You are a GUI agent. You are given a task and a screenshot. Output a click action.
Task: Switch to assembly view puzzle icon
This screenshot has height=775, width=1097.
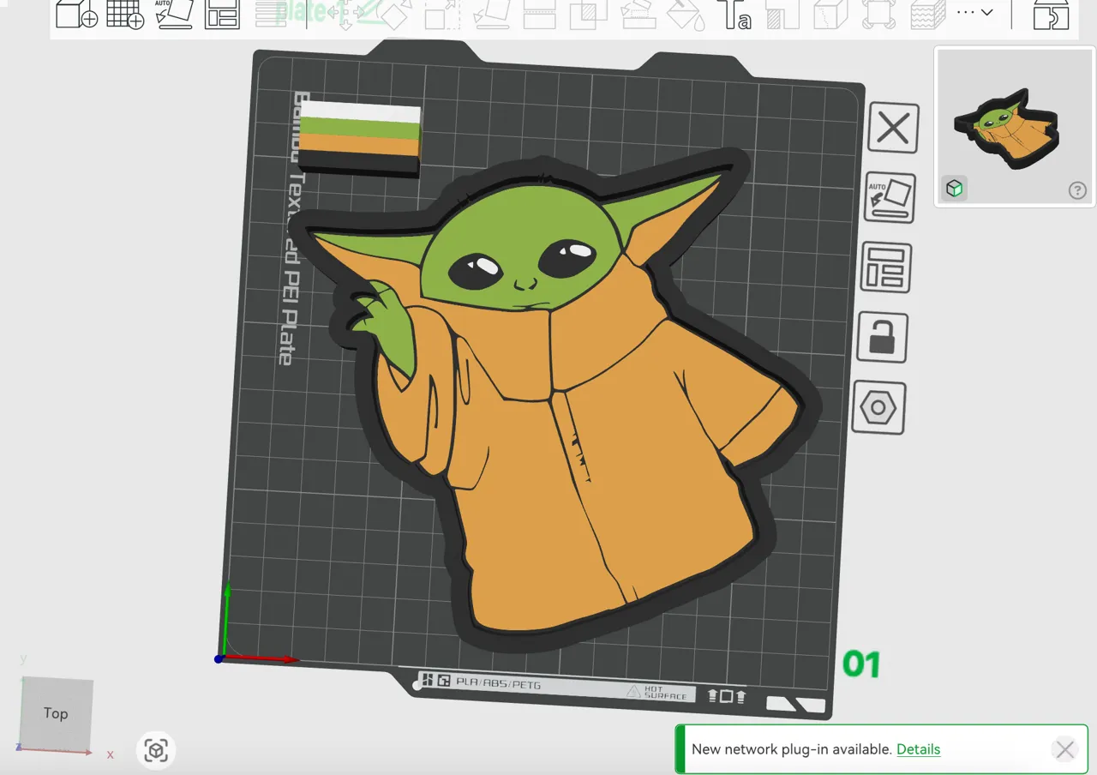pyautogui.click(x=1051, y=14)
